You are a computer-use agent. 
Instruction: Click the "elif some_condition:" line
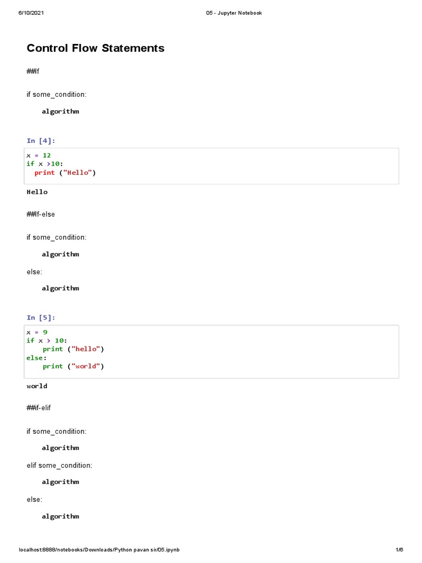tap(59, 466)
